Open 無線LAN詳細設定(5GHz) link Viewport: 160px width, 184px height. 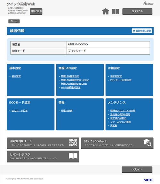(x=74, y=84)
